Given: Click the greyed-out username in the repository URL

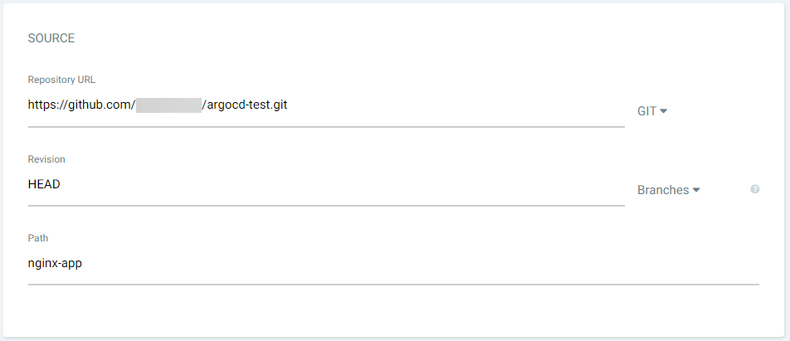Looking at the screenshot, I should pos(168,105).
